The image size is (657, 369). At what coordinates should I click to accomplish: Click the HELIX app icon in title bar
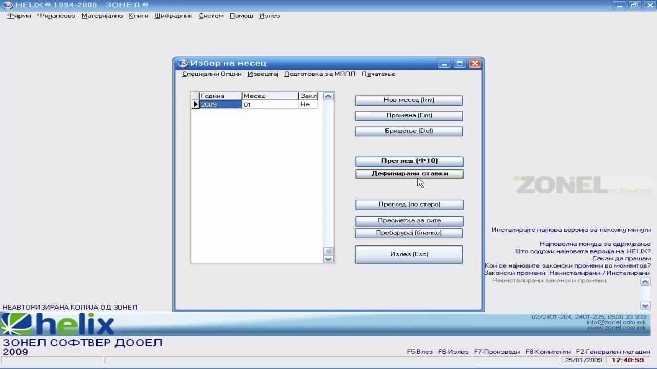click(x=8, y=5)
